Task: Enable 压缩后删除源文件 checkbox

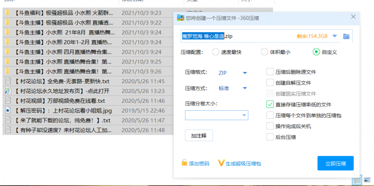Action: (x=270, y=72)
